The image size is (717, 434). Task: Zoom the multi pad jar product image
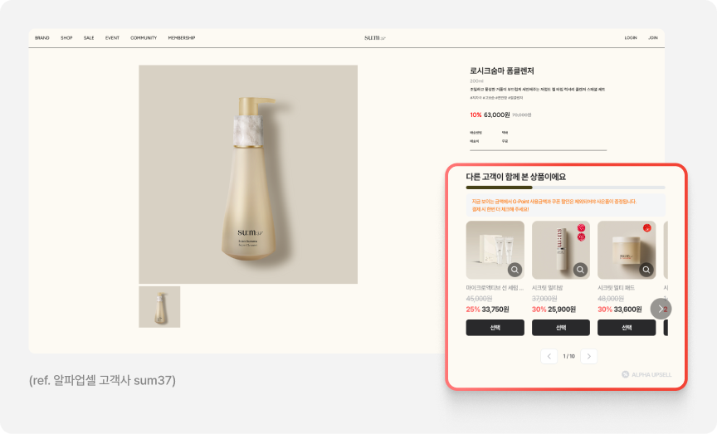(646, 270)
